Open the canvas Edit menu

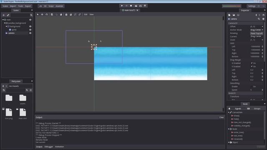tap(86, 15)
